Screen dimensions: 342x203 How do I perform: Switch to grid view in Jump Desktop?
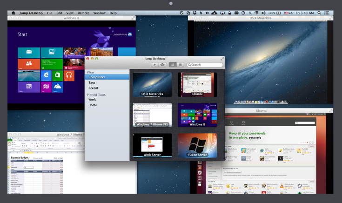[x=173, y=65]
